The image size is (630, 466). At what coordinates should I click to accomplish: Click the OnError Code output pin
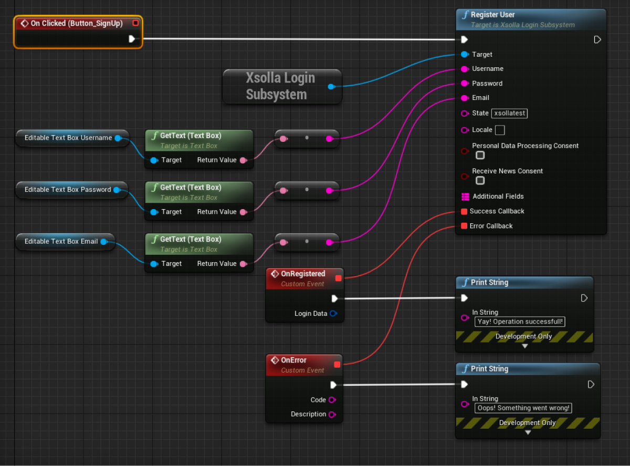click(332, 400)
